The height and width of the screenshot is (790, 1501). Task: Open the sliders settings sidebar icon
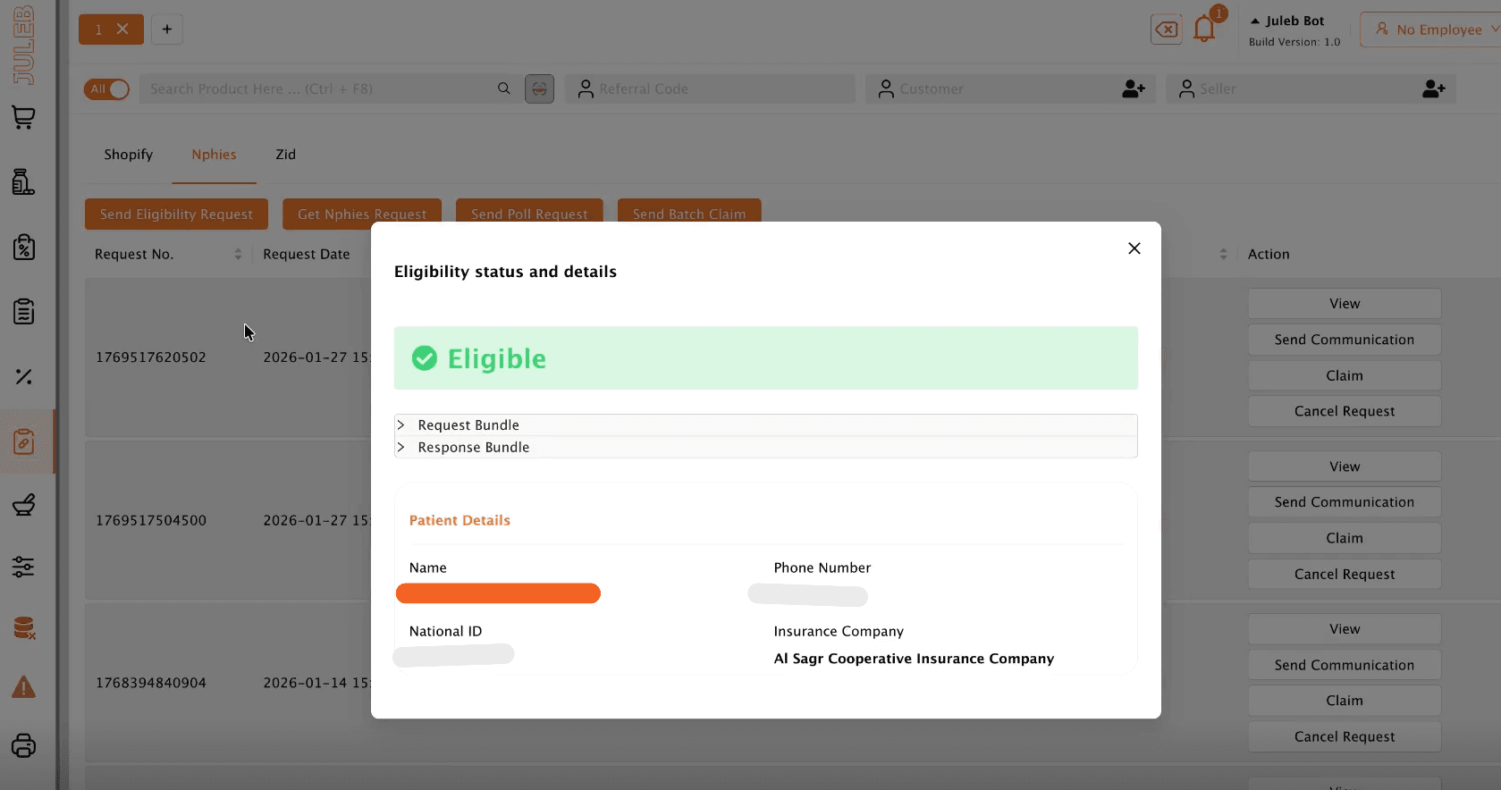(x=23, y=567)
